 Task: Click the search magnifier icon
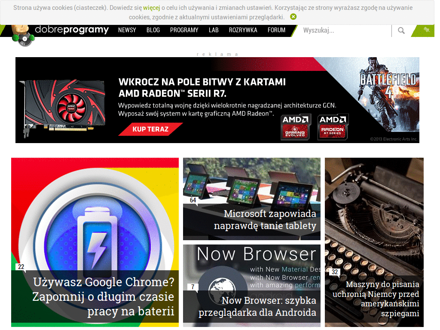401,31
